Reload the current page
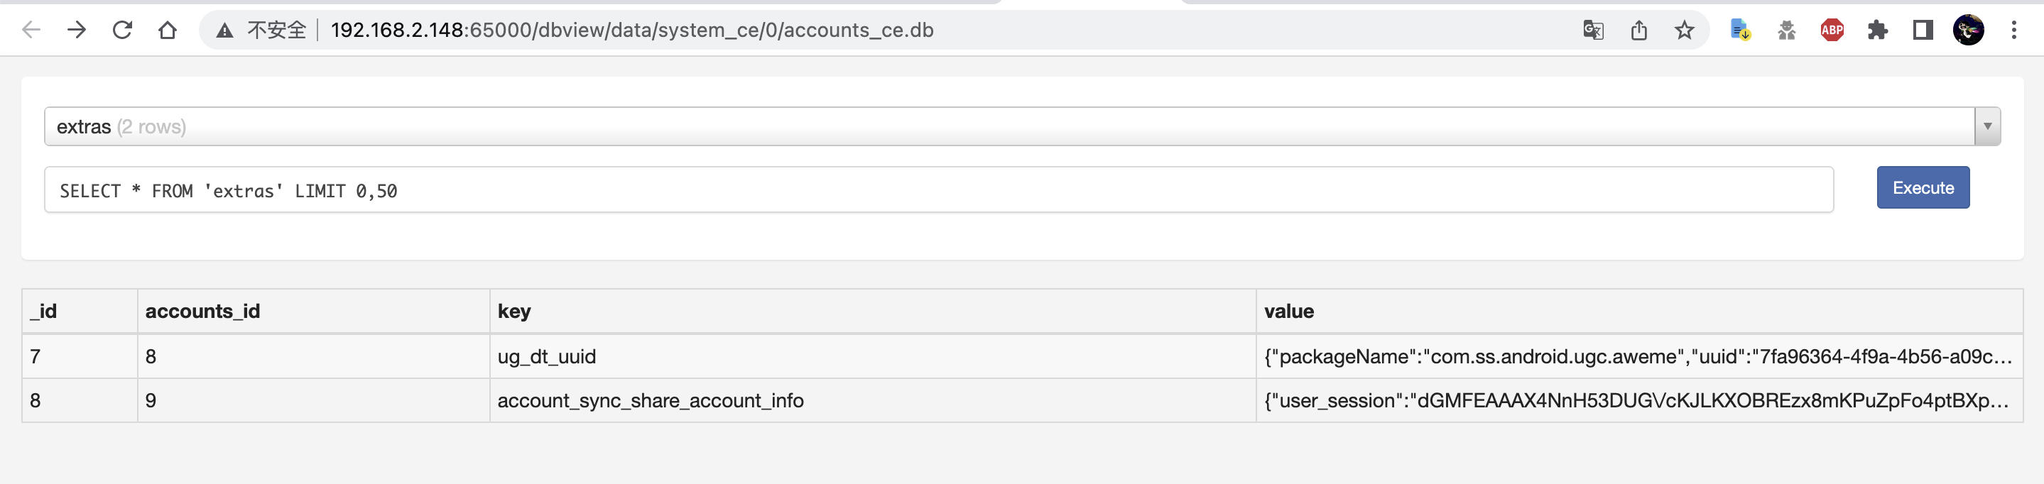The image size is (2044, 484). click(122, 30)
